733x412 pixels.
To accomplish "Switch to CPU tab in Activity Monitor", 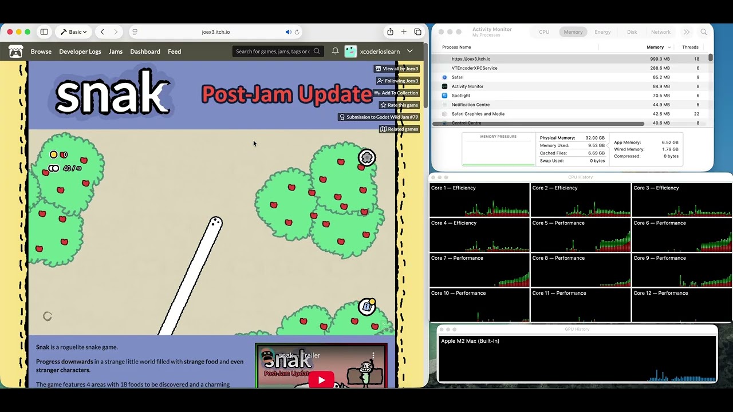I will pyautogui.click(x=544, y=32).
